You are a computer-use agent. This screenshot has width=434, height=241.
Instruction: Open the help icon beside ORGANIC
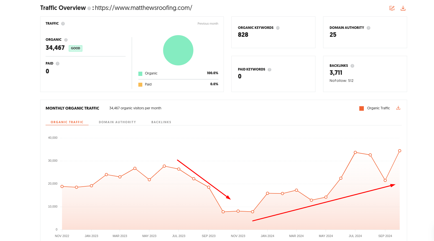(x=66, y=40)
